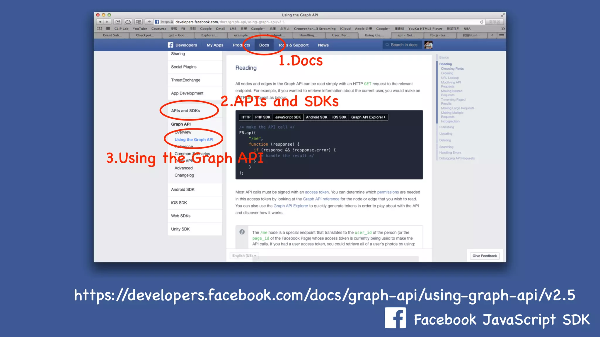This screenshot has width=600, height=337.
Task: Open Advanced under Graph API
Action: click(x=183, y=168)
